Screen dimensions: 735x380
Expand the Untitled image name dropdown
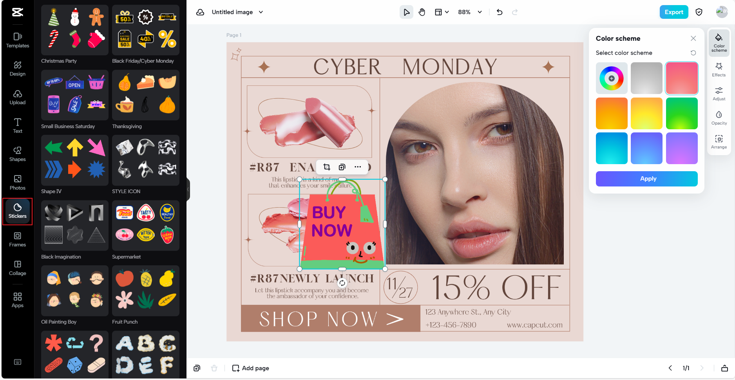tap(261, 12)
